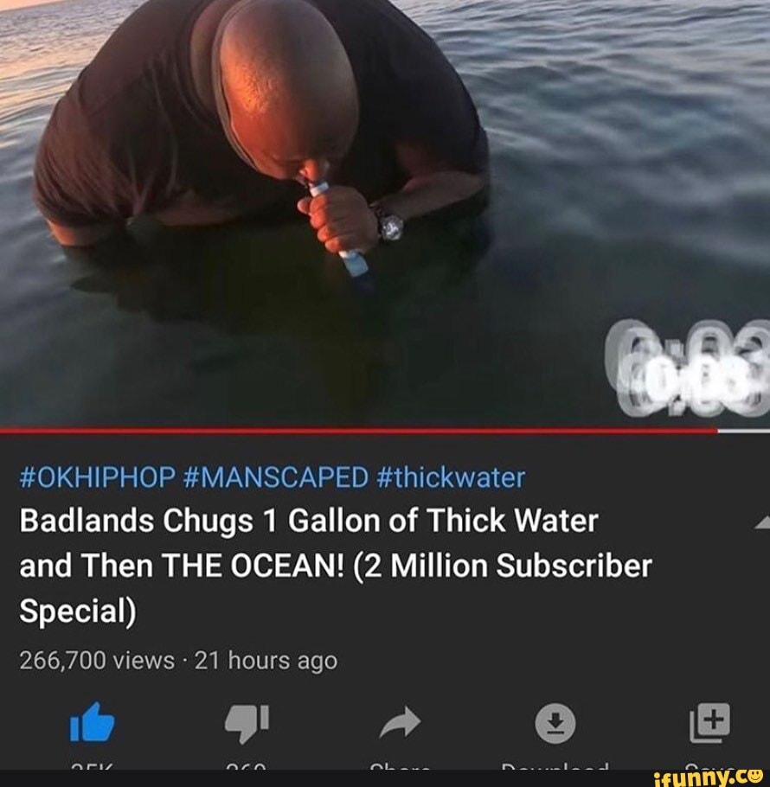Tap the thumbs-down dislike icon
This screenshot has height=787, width=770.
click(x=247, y=723)
